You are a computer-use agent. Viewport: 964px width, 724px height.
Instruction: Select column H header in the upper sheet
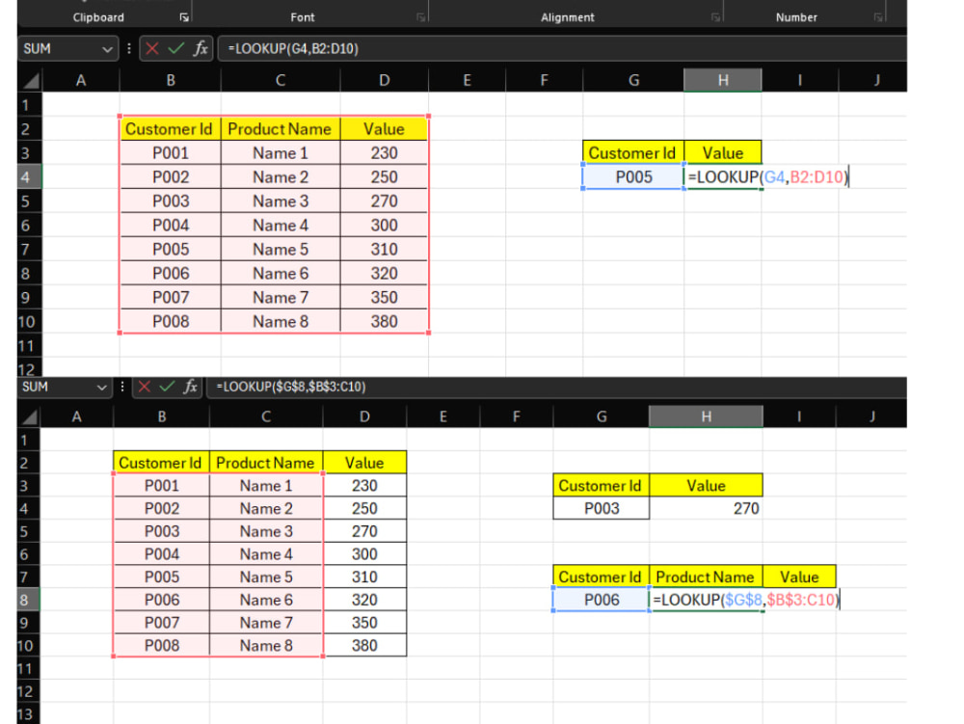(723, 81)
